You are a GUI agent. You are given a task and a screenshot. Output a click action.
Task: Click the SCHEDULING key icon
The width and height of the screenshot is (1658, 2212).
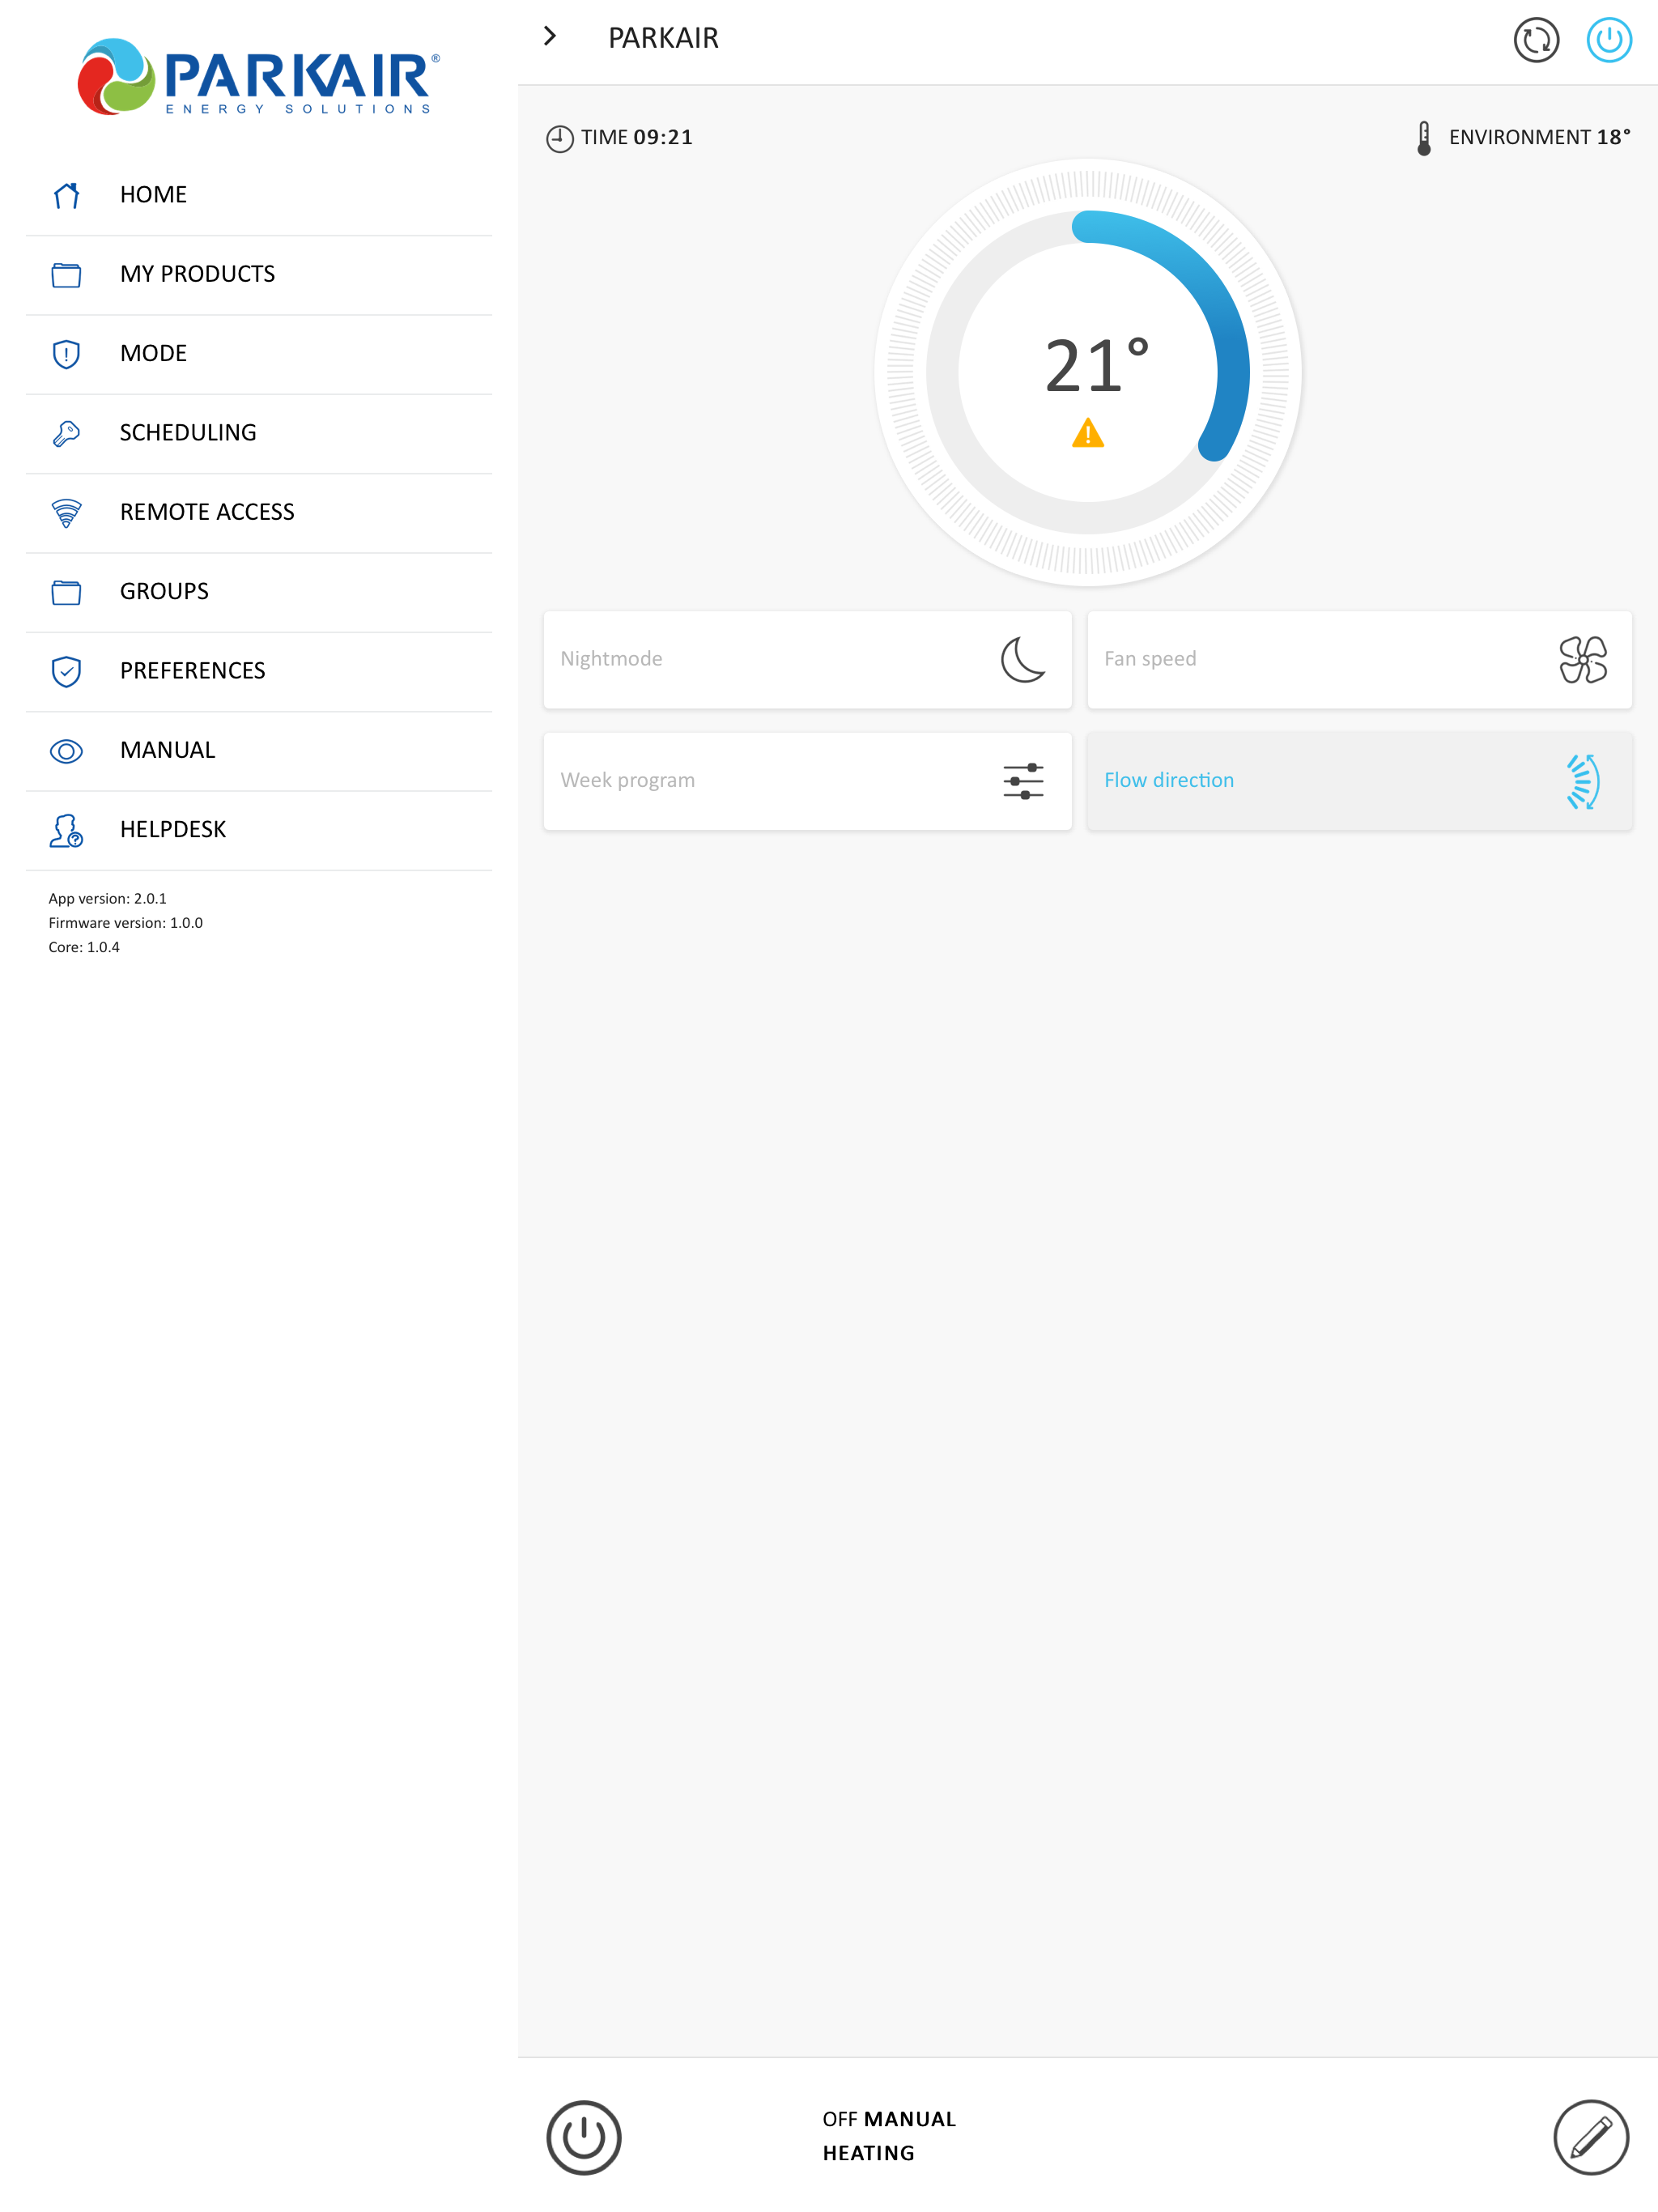66,433
